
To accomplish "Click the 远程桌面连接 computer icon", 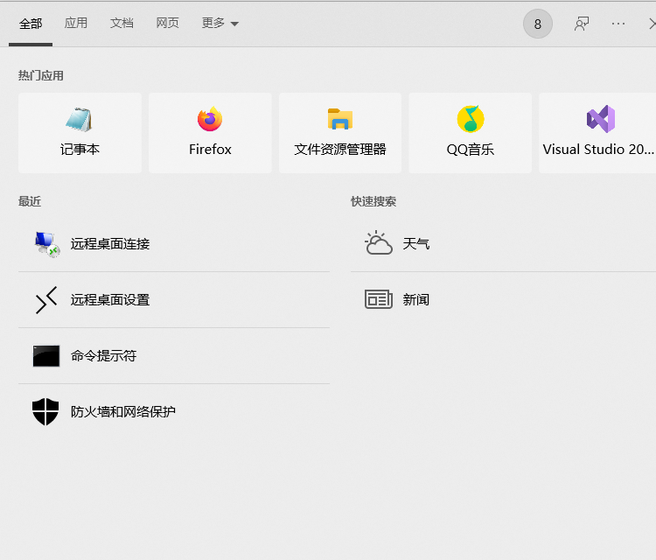I will click(x=47, y=244).
